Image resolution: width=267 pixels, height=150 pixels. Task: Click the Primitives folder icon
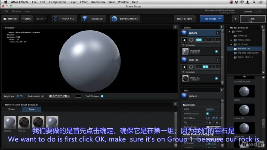click(x=235, y=49)
